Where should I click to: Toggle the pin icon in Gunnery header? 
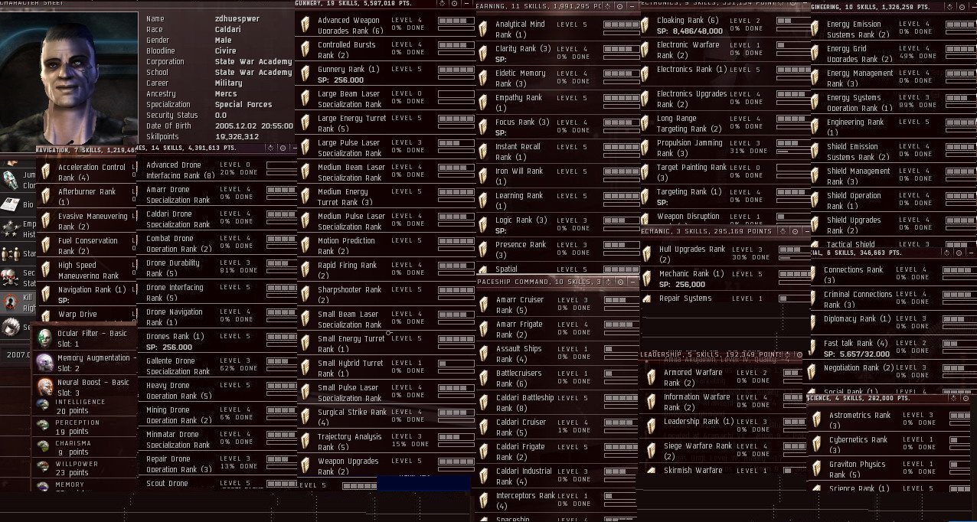tap(443, 4)
